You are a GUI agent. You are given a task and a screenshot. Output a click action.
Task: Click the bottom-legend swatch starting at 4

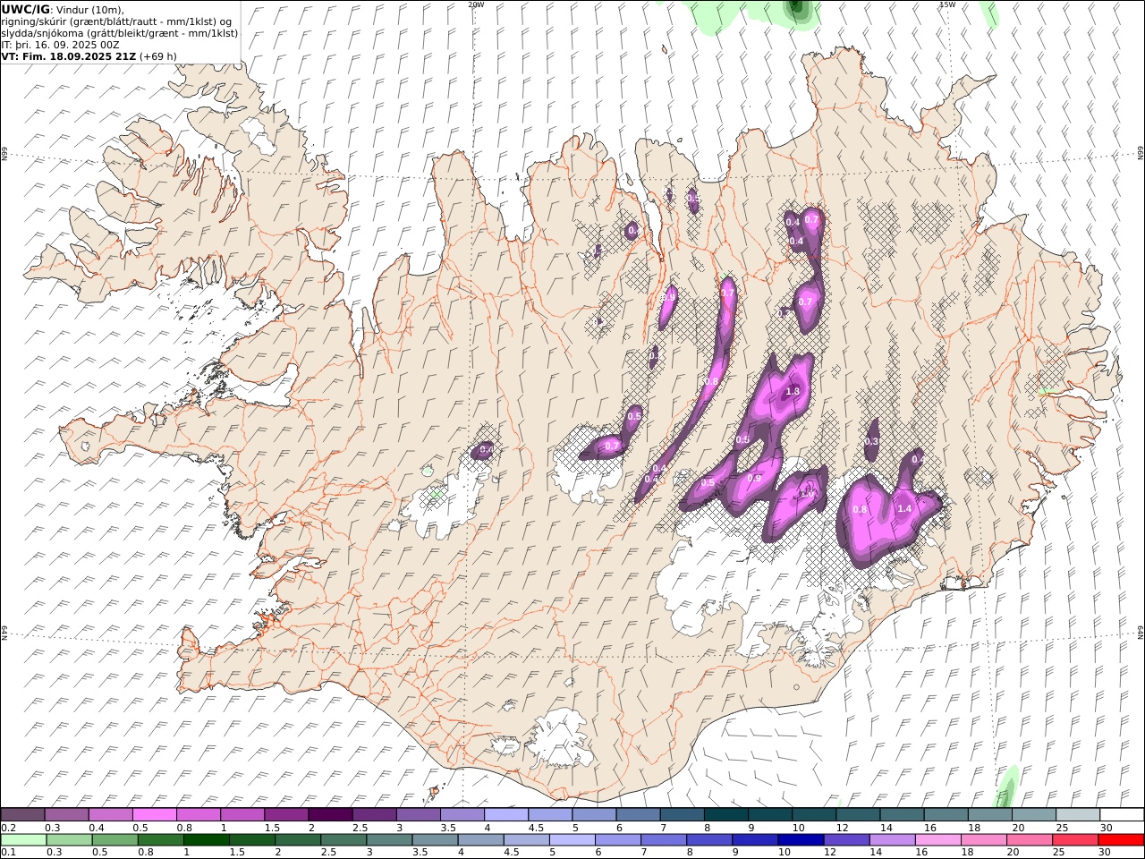pyautogui.click(x=479, y=840)
